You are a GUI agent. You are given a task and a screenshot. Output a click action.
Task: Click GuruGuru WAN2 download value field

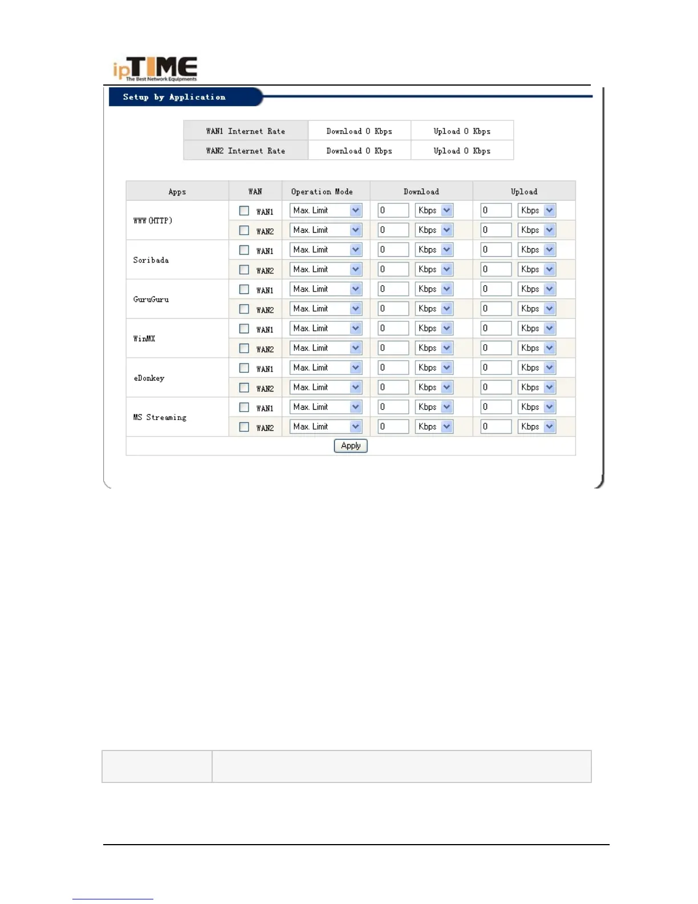pos(393,309)
